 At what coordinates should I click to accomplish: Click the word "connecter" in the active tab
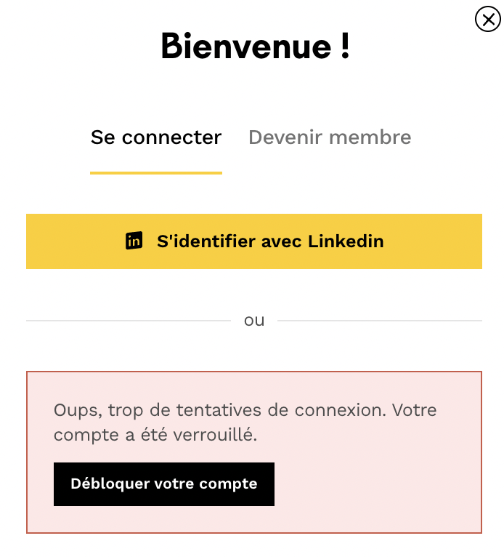pyautogui.click(x=171, y=137)
